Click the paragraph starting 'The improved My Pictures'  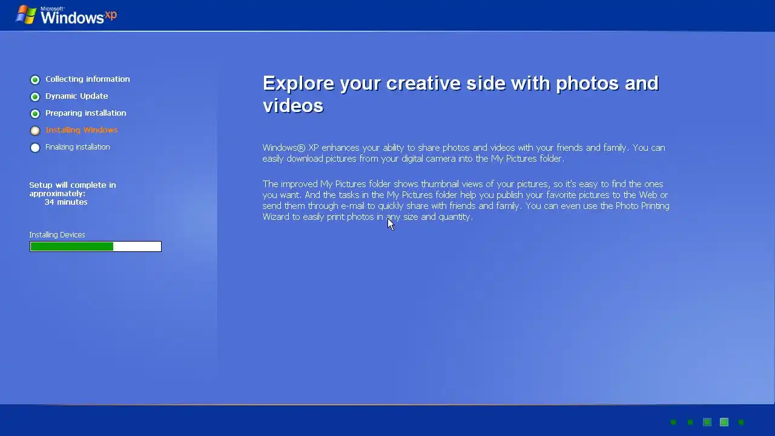click(466, 200)
